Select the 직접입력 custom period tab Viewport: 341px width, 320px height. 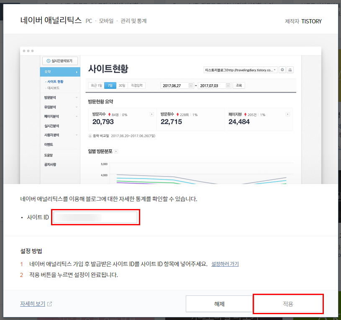[x=136, y=86]
